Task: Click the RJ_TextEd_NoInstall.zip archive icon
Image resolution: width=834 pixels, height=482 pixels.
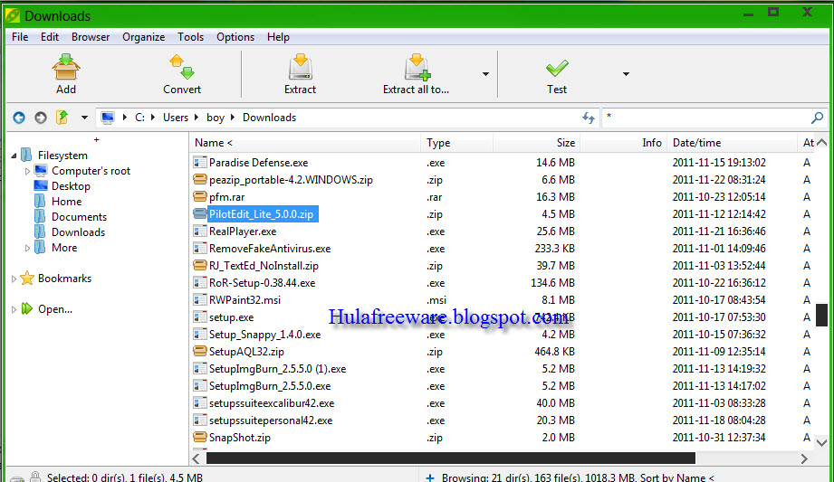Action: (x=200, y=265)
